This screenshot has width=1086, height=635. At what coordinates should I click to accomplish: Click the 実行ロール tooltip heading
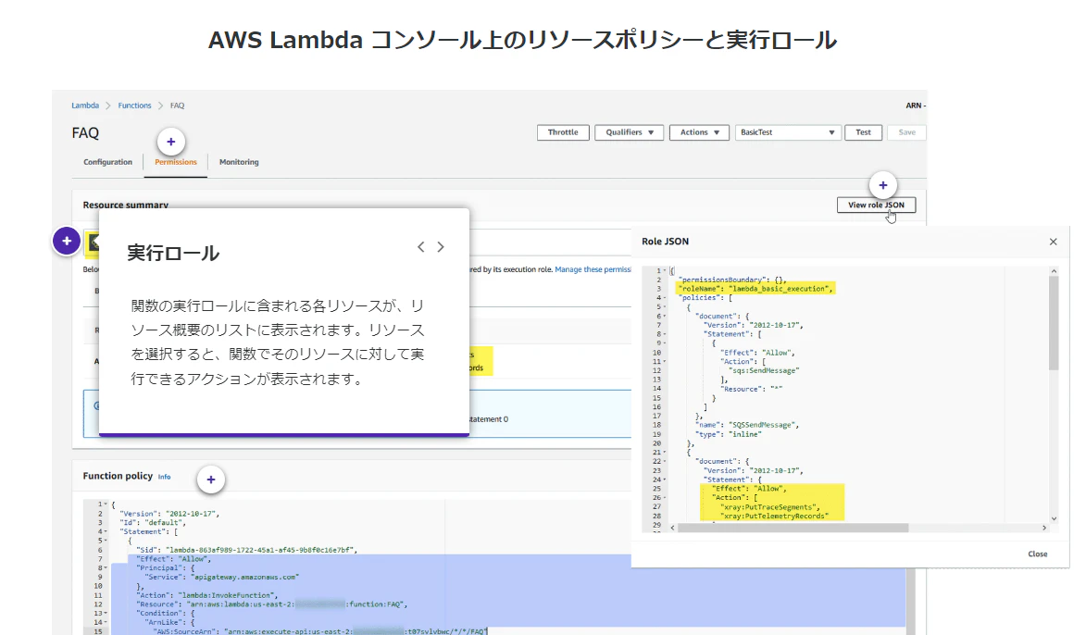[x=173, y=254]
